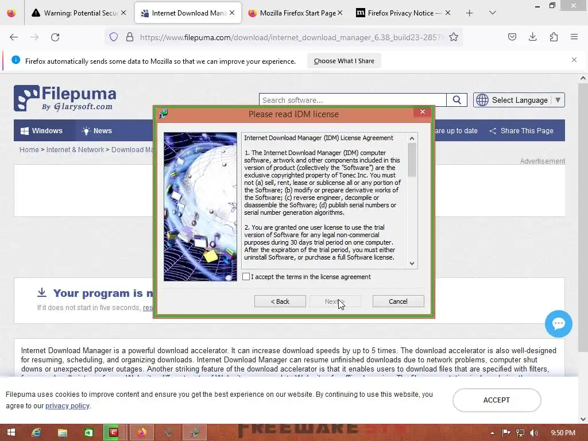Open the Firefox application menu

tap(574, 37)
